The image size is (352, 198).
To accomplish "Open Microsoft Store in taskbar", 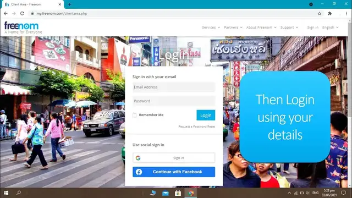I will (178, 193).
